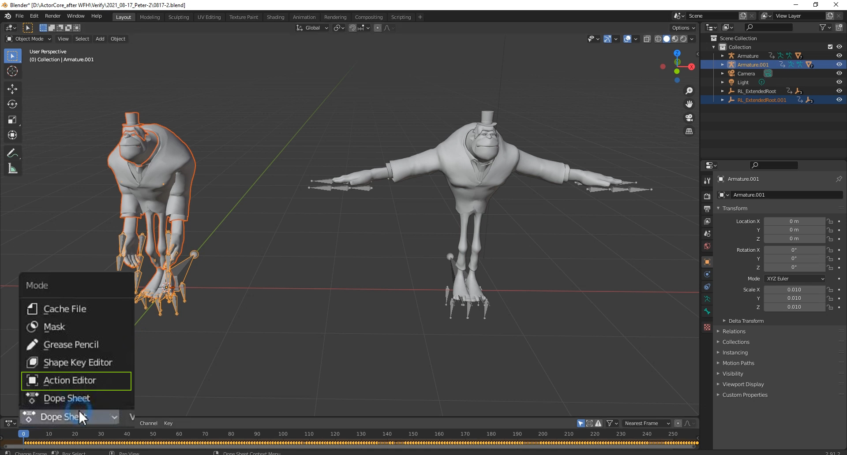Choose Mask from the Mode menu
The image size is (847, 455).
76,327
